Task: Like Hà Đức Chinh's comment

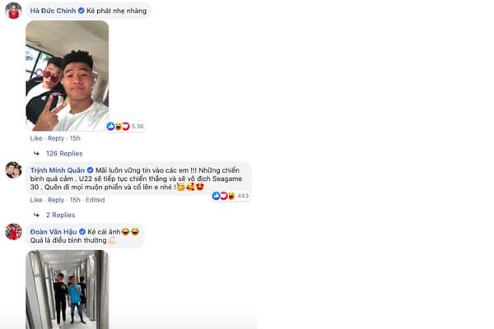Action: coord(36,138)
